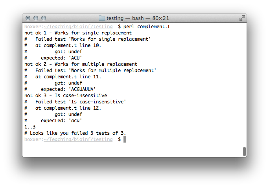Zoom the window with third round button
The height and width of the screenshot is (188, 269).
tap(44, 18)
